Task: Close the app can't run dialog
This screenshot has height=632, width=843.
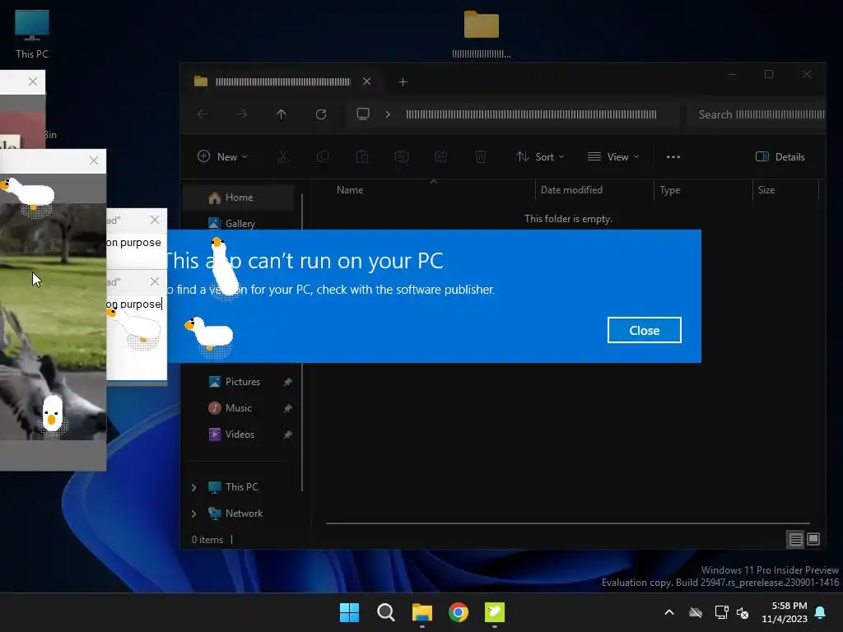Action: click(x=644, y=330)
